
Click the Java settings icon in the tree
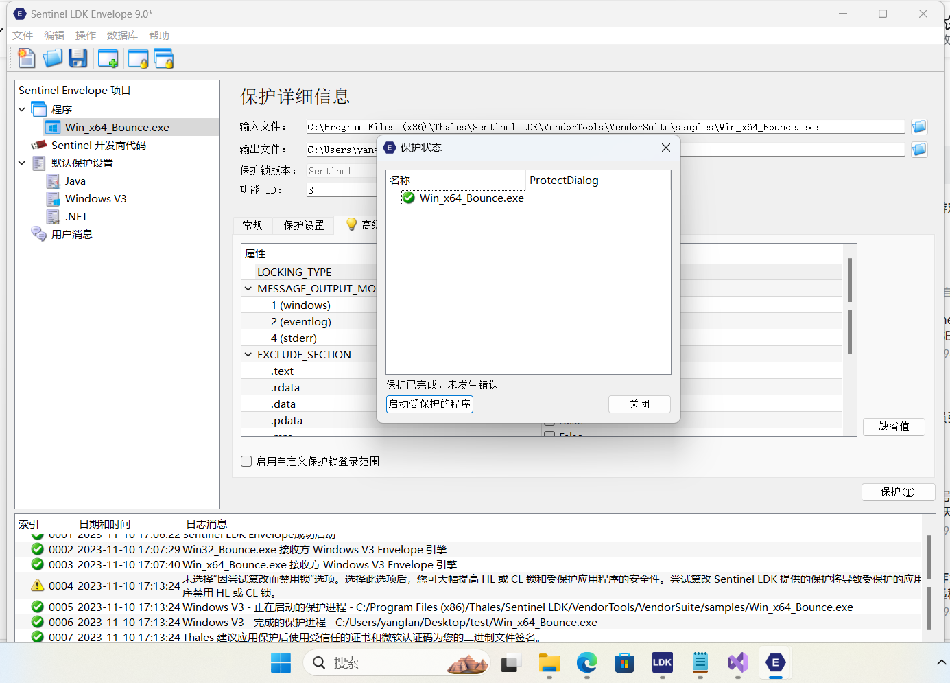[53, 181]
